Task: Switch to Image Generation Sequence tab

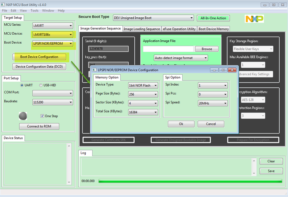Action: [x=101, y=29]
